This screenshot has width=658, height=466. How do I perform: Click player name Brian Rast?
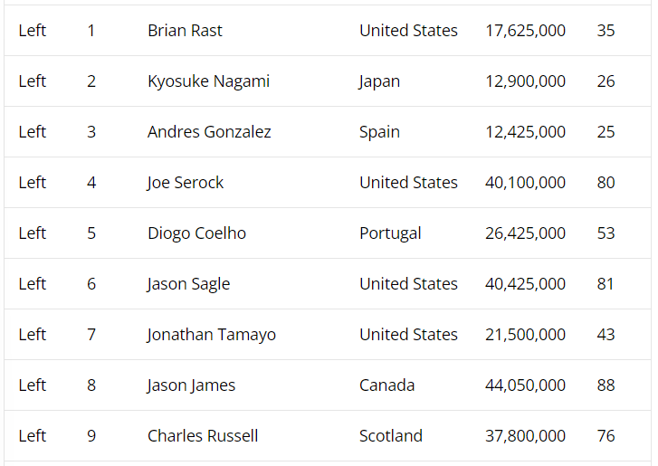coord(185,31)
